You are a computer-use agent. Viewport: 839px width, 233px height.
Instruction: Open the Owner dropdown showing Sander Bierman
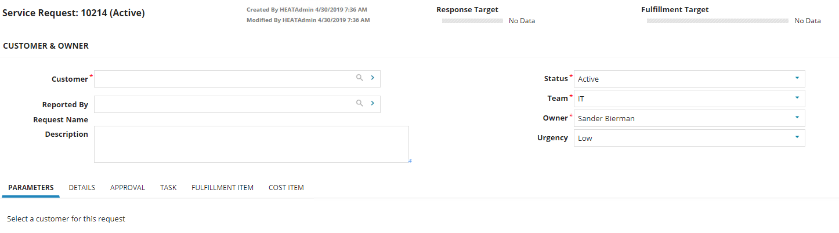click(689, 118)
